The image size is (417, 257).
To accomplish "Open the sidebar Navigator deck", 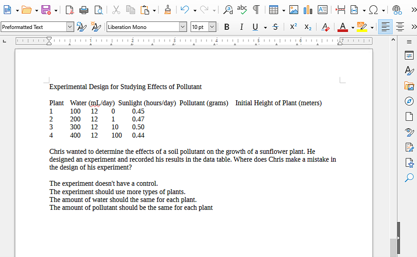I will click(409, 101).
